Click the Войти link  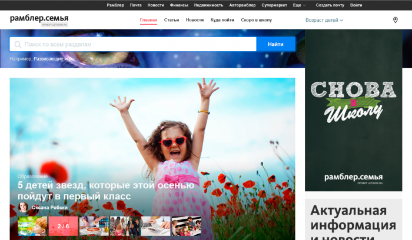coord(356,5)
